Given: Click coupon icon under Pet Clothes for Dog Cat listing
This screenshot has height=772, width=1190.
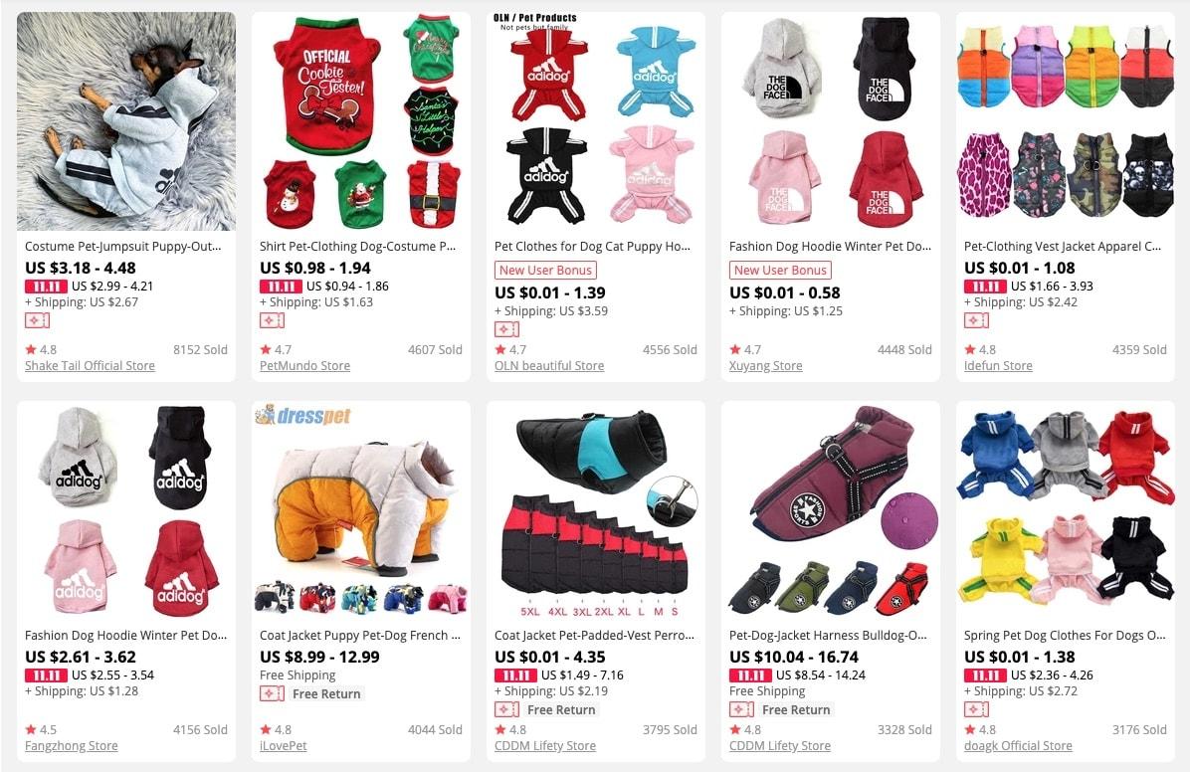Looking at the screenshot, I should [x=507, y=329].
